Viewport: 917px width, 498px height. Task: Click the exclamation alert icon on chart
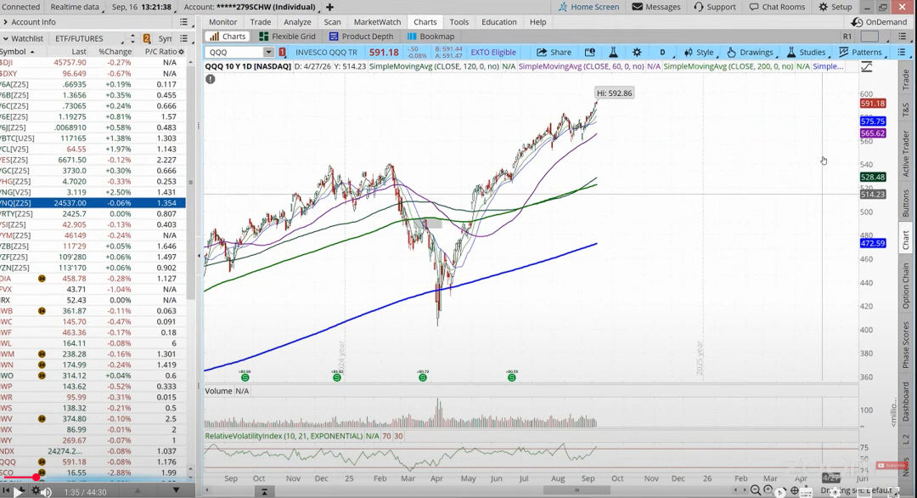[211, 79]
